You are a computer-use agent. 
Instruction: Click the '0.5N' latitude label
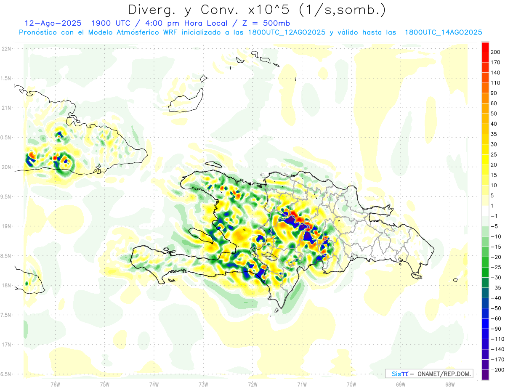pyautogui.click(x=6, y=138)
